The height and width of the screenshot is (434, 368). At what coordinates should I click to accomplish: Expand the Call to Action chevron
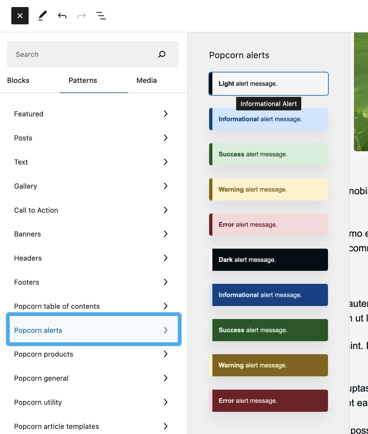pyautogui.click(x=166, y=210)
